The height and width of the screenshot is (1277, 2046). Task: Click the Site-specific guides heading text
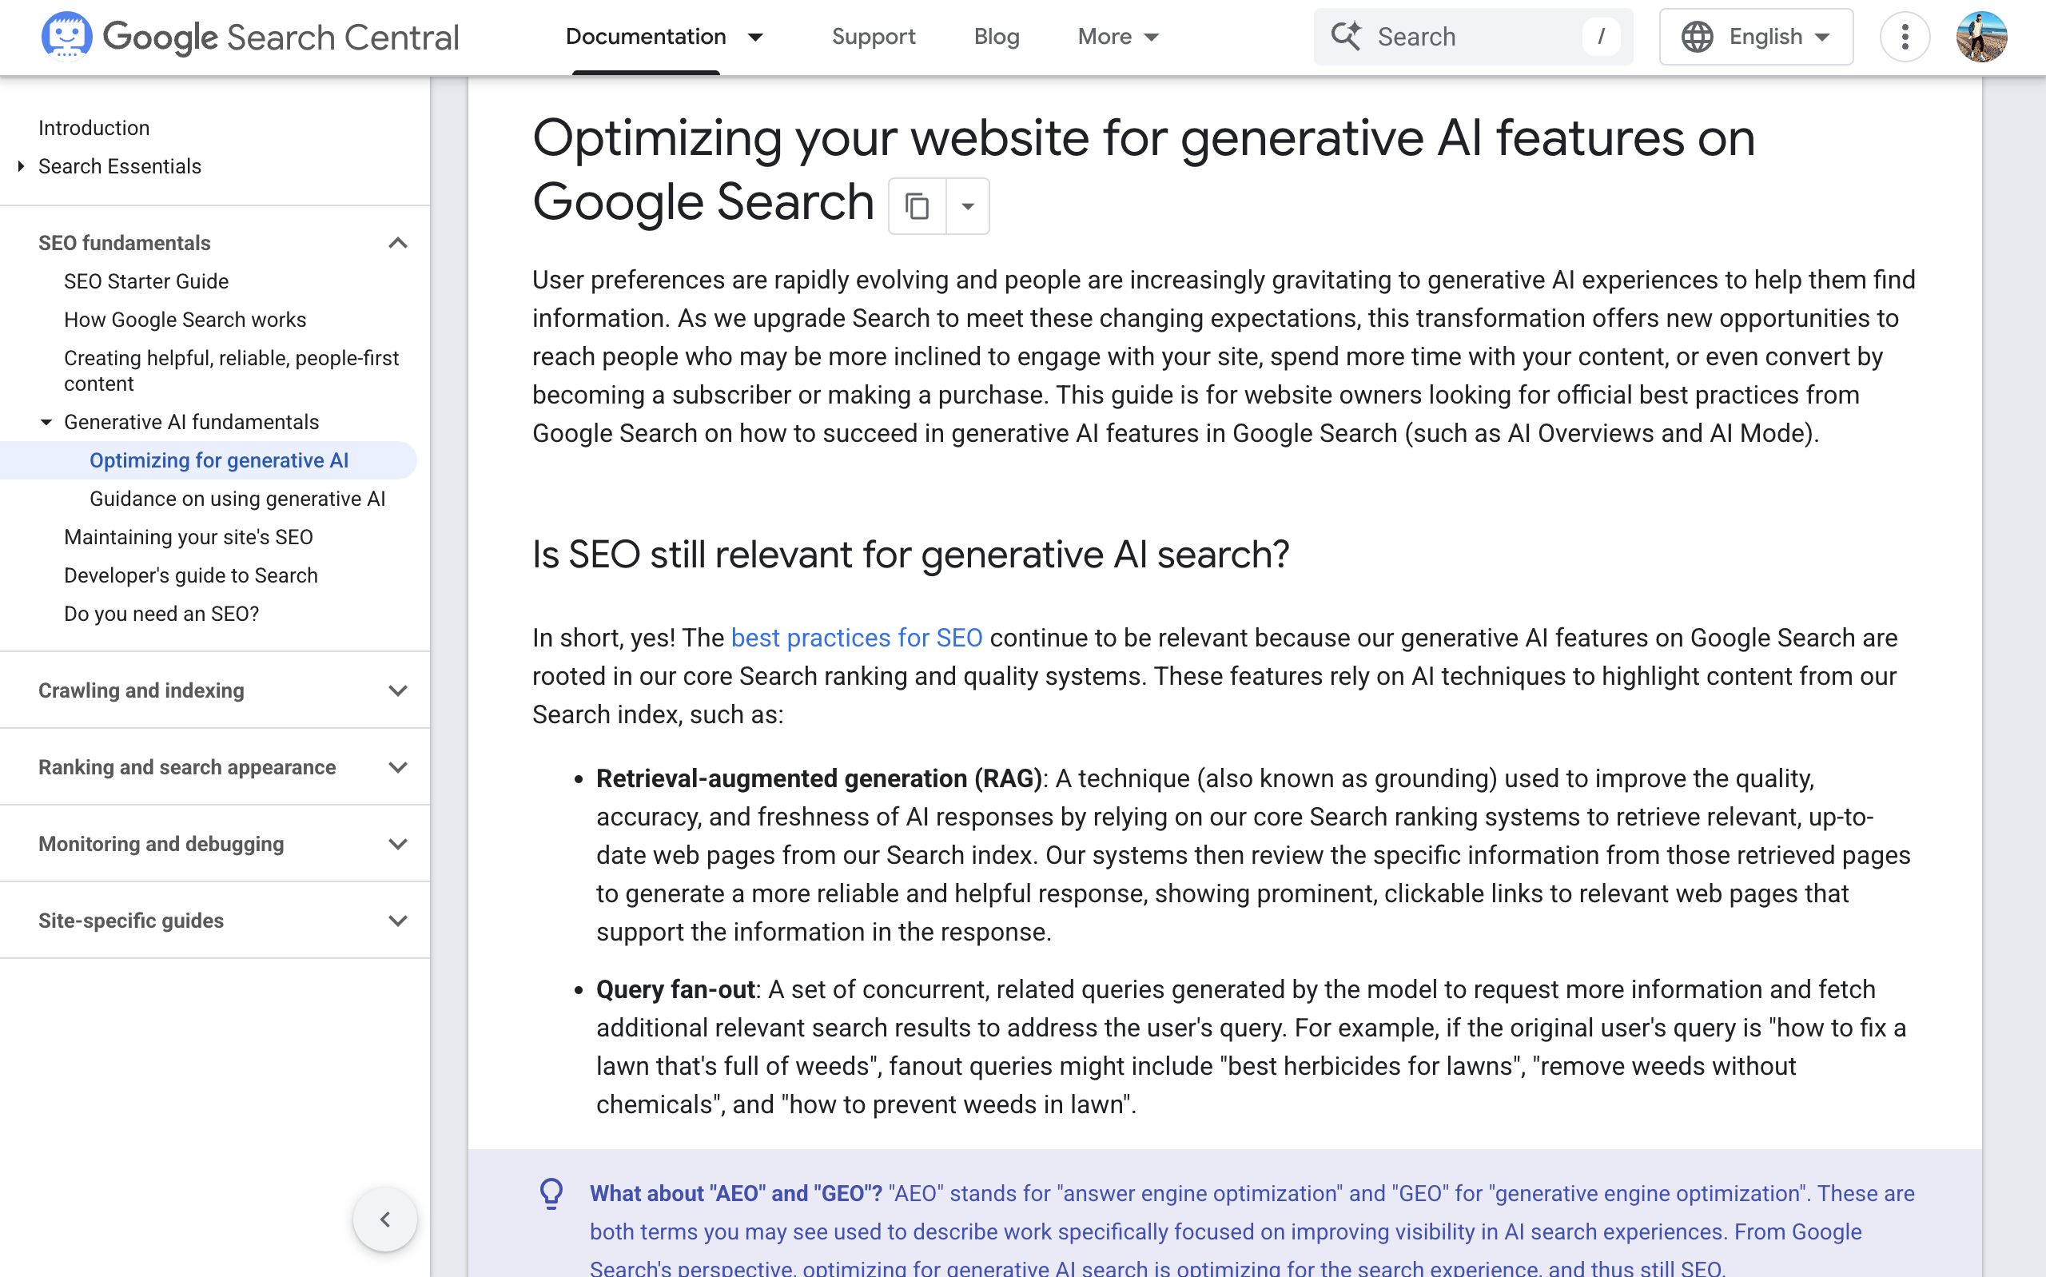131,921
